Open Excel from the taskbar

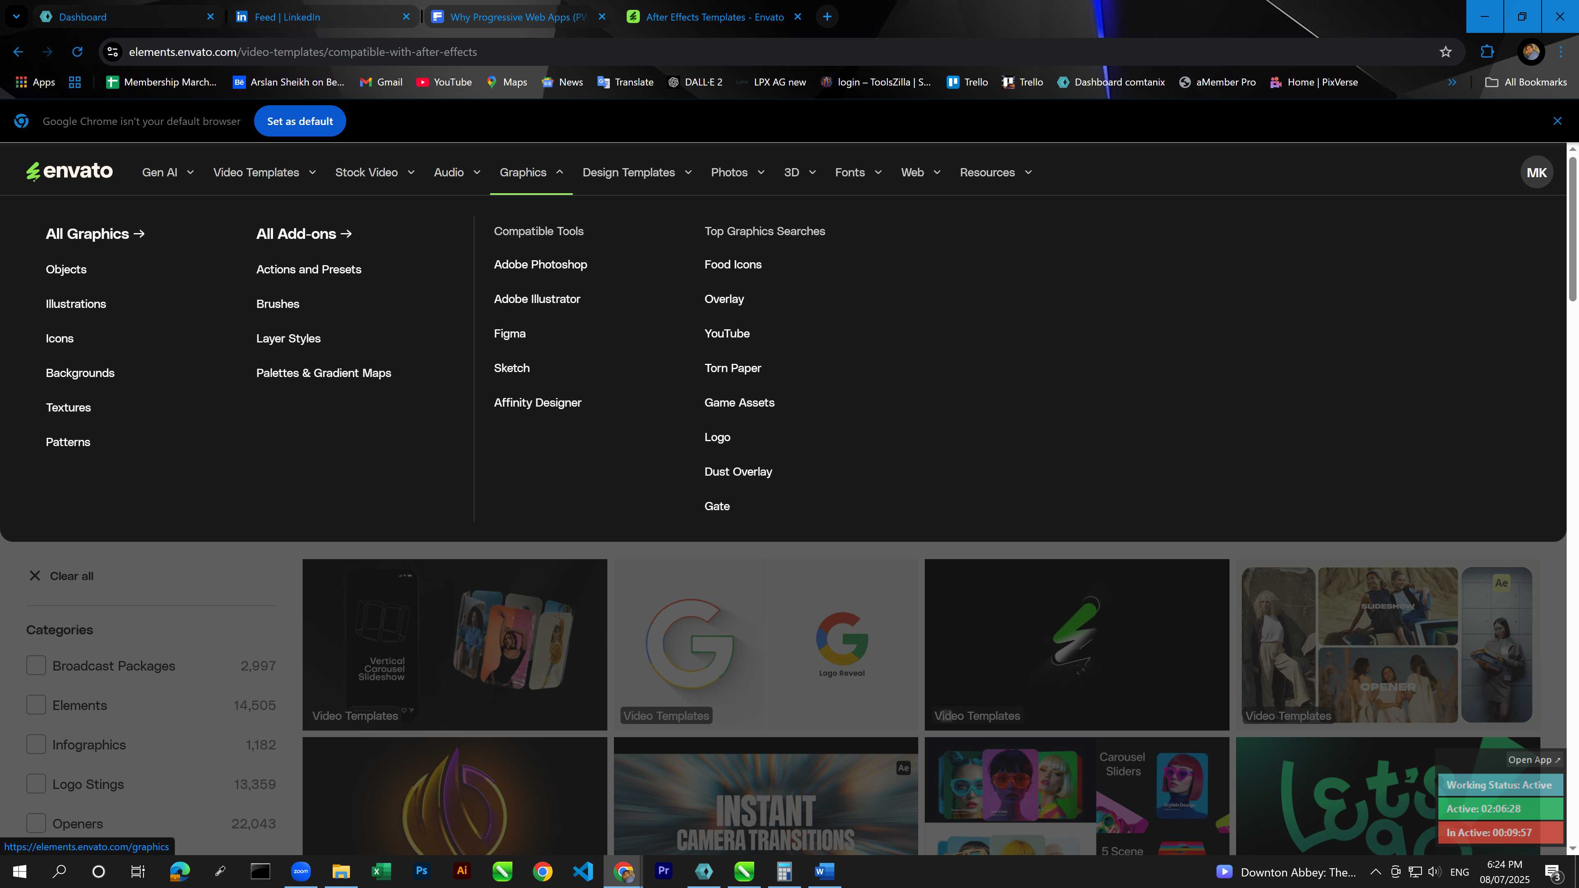[381, 871]
